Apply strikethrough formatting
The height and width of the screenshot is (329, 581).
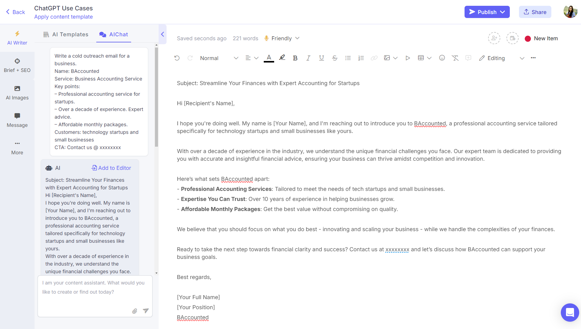coord(335,58)
